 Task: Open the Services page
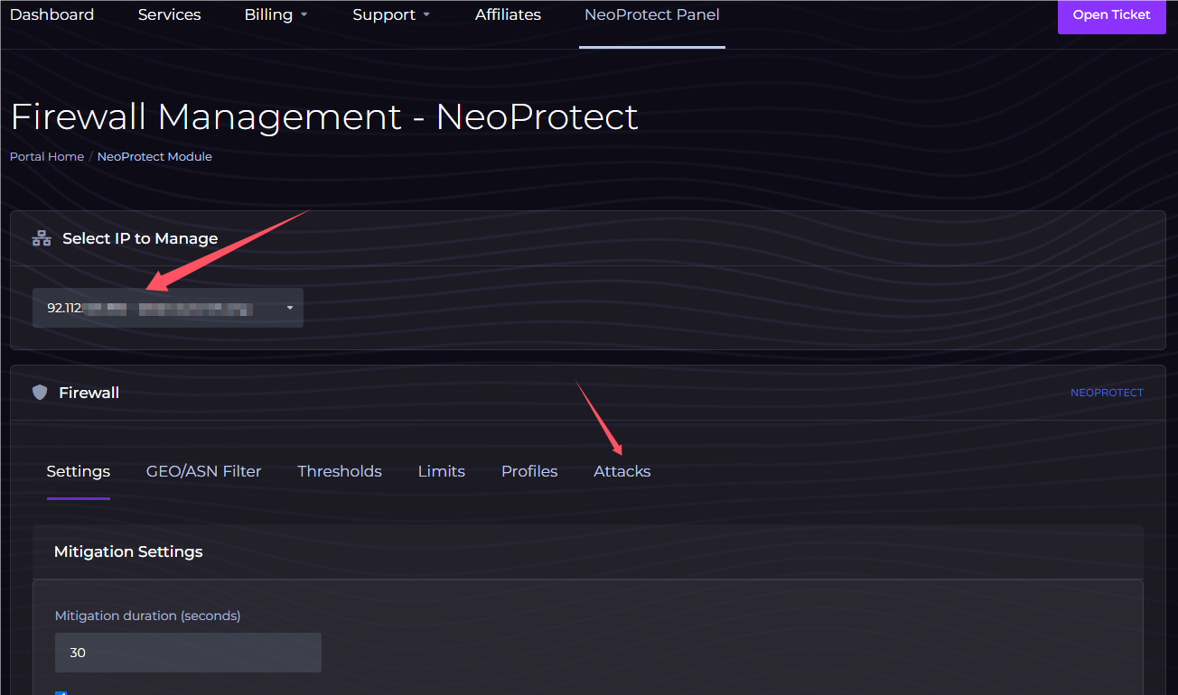point(170,14)
